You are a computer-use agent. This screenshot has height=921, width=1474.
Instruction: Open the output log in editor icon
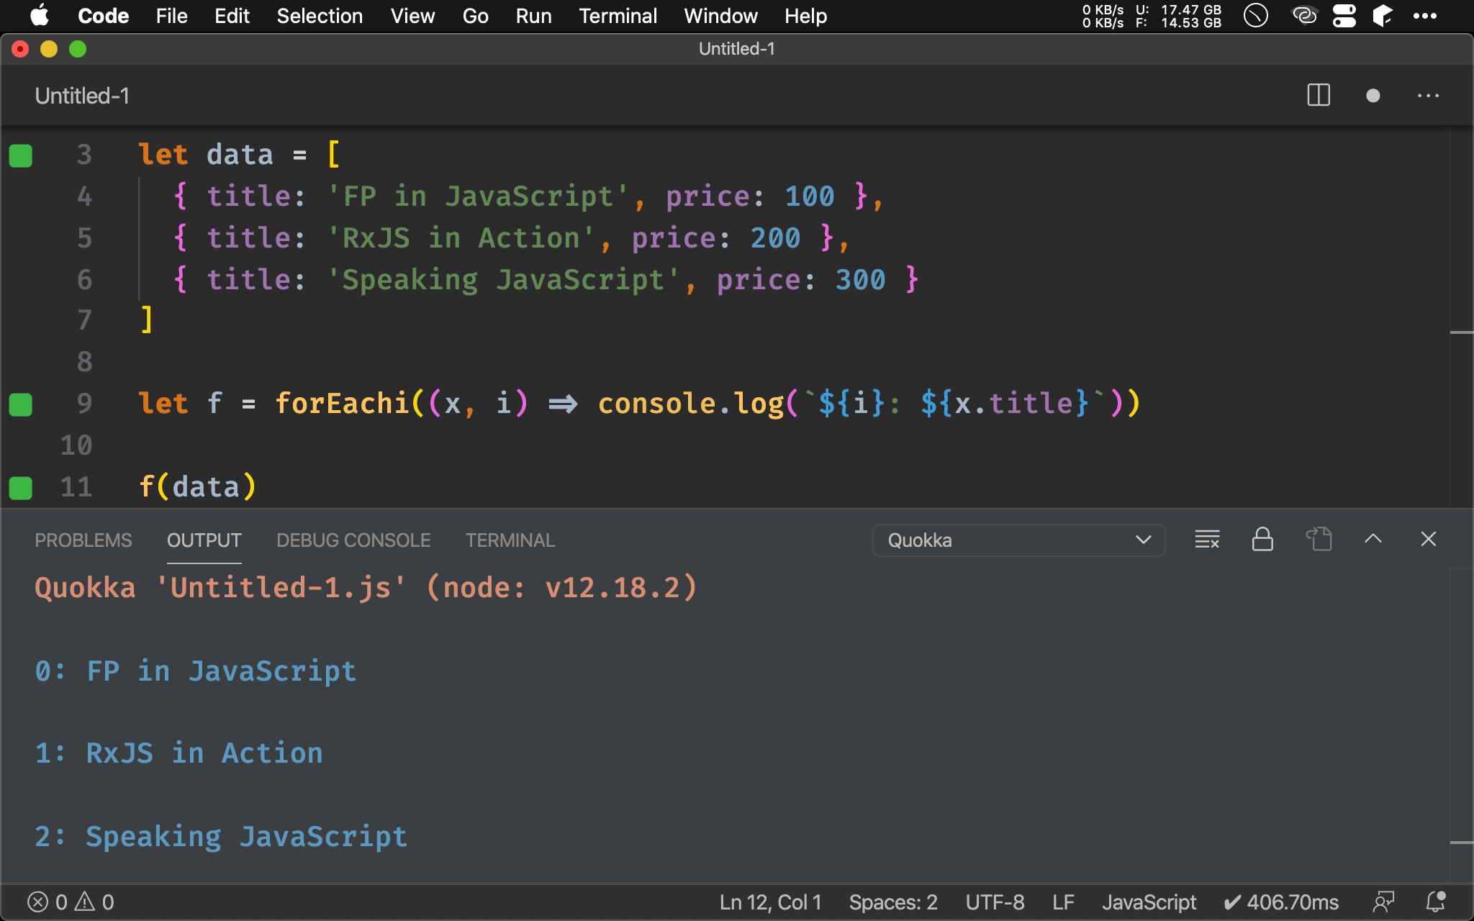[1319, 540]
